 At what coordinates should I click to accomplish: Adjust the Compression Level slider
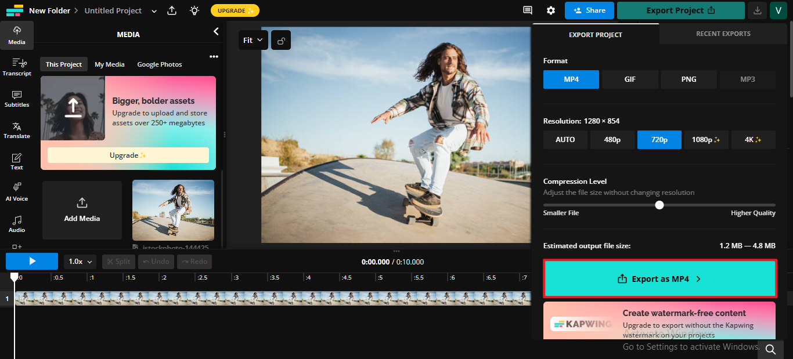[x=659, y=205]
